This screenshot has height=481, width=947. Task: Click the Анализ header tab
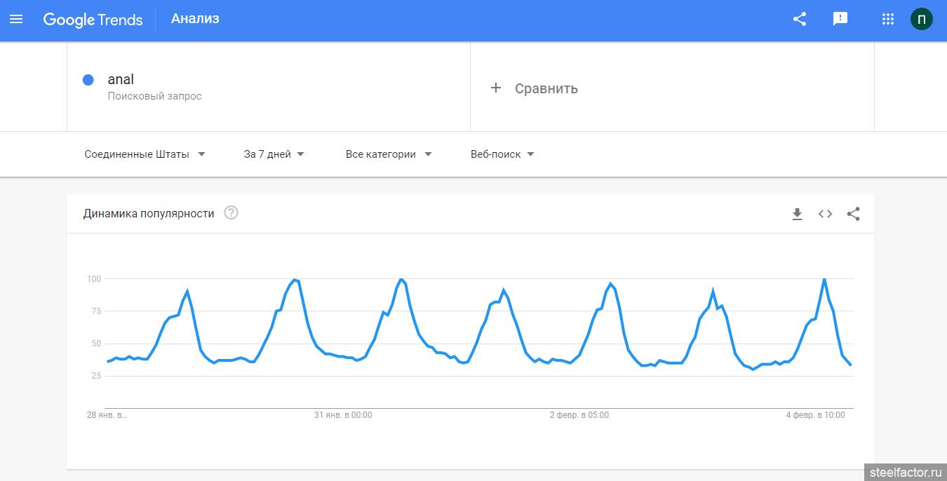(x=195, y=19)
